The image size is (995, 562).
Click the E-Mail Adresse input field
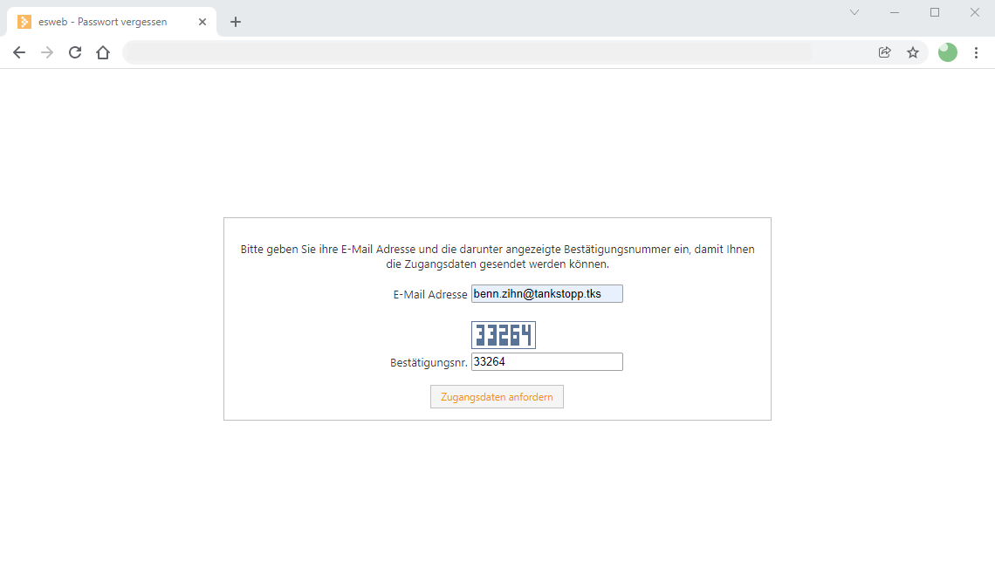click(547, 294)
